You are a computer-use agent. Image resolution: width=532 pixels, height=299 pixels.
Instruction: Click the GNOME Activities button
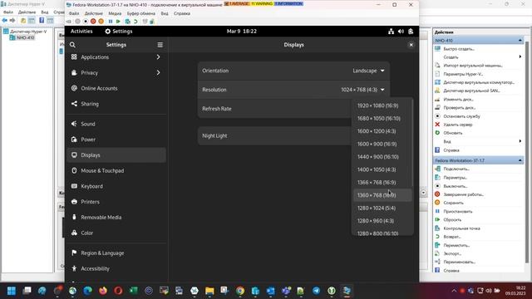pos(81,32)
